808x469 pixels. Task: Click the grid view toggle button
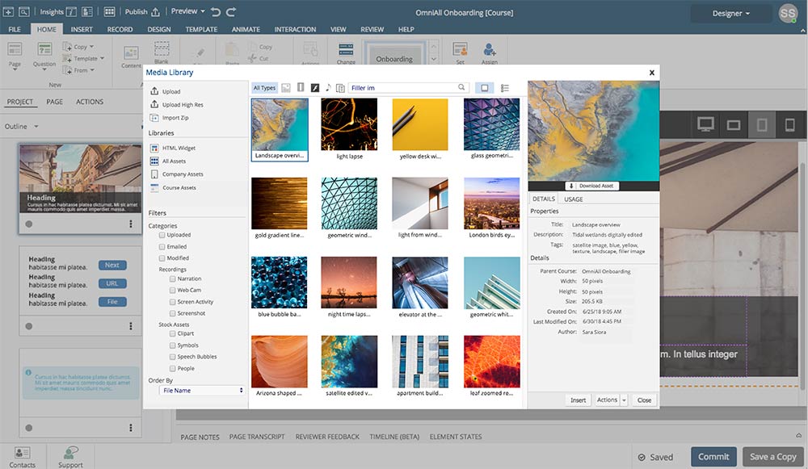pyautogui.click(x=485, y=87)
